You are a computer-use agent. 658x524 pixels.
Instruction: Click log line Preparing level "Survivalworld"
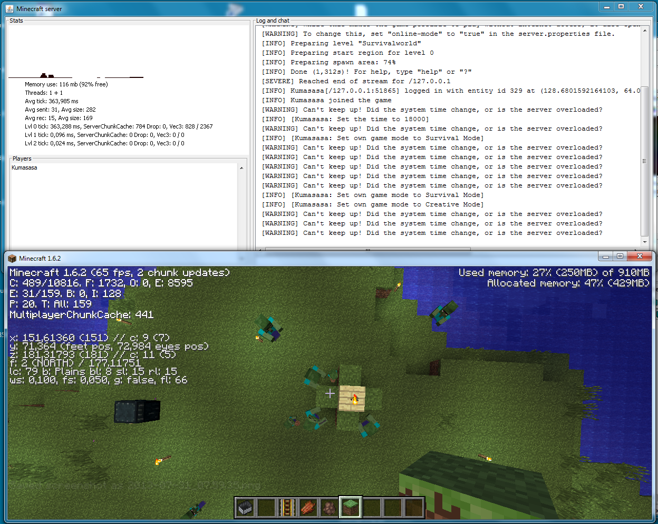point(341,43)
